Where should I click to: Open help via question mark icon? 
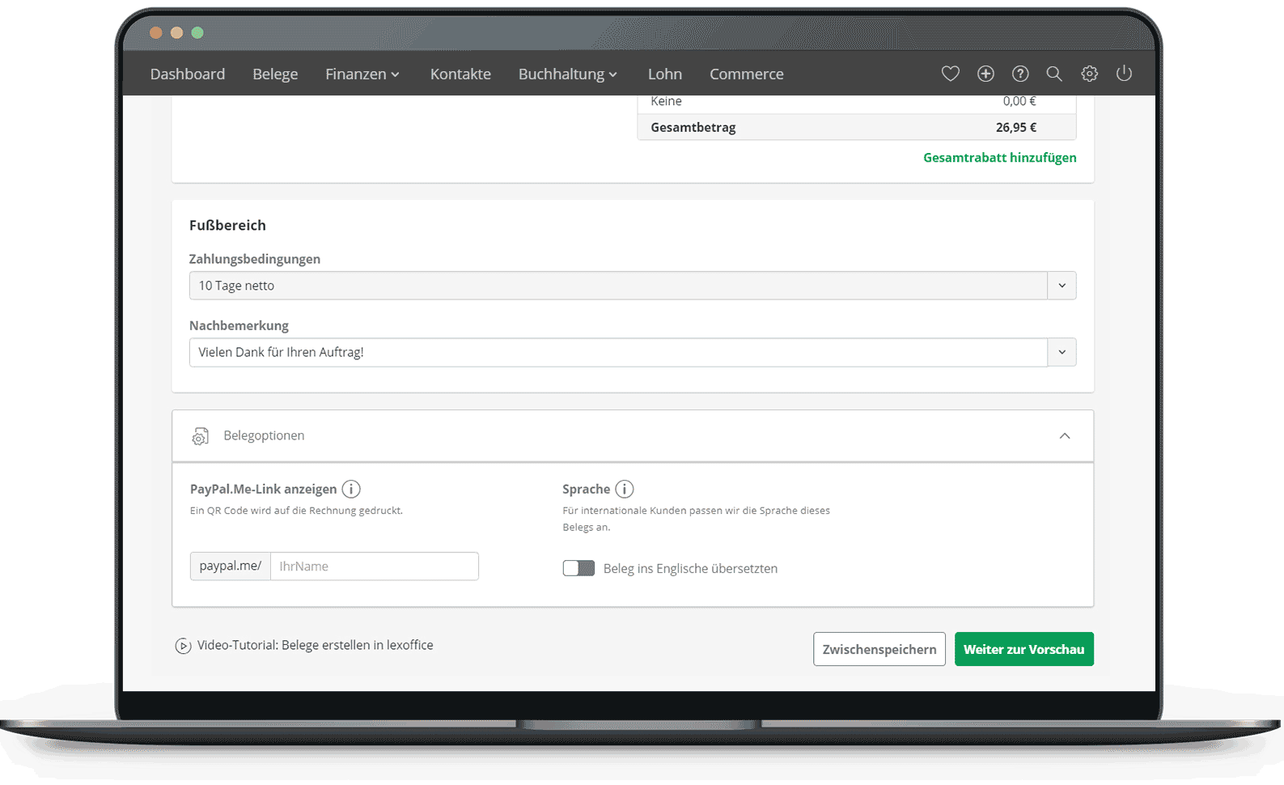pyautogui.click(x=1020, y=74)
